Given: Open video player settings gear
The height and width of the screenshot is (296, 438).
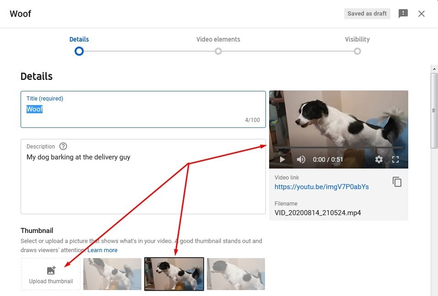Looking at the screenshot, I should coord(379,159).
